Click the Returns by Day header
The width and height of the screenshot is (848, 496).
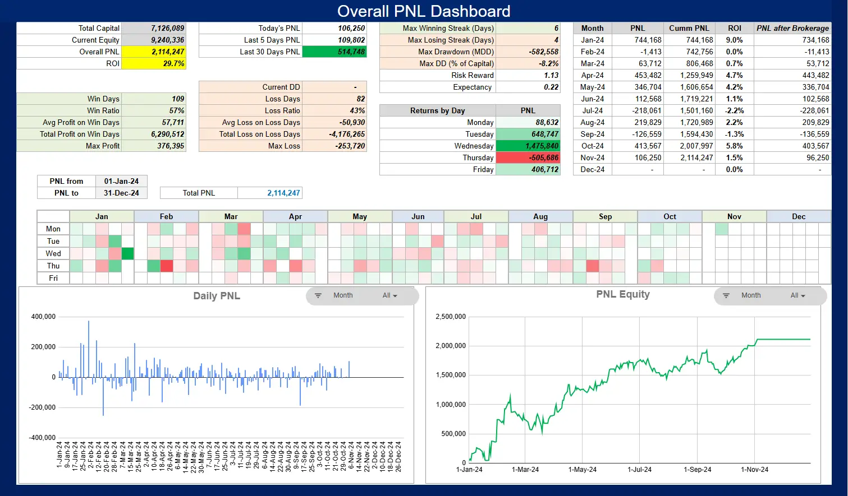438,110
